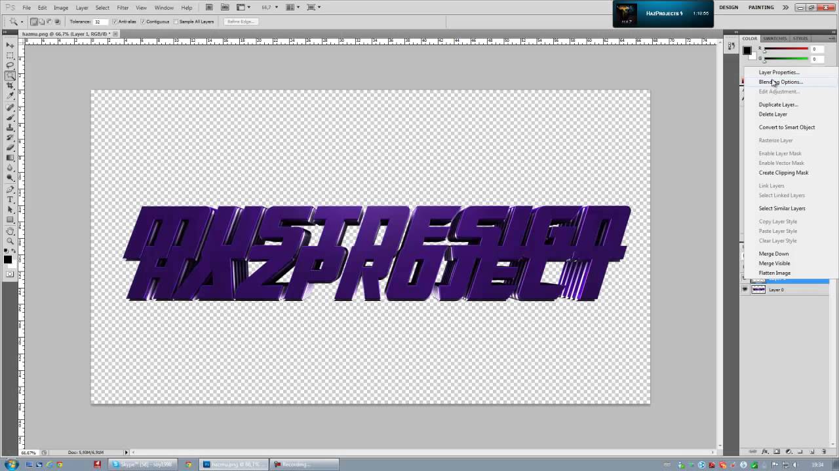Select the Healing Brush tool
The height and width of the screenshot is (471, 839).
(10, 107)
